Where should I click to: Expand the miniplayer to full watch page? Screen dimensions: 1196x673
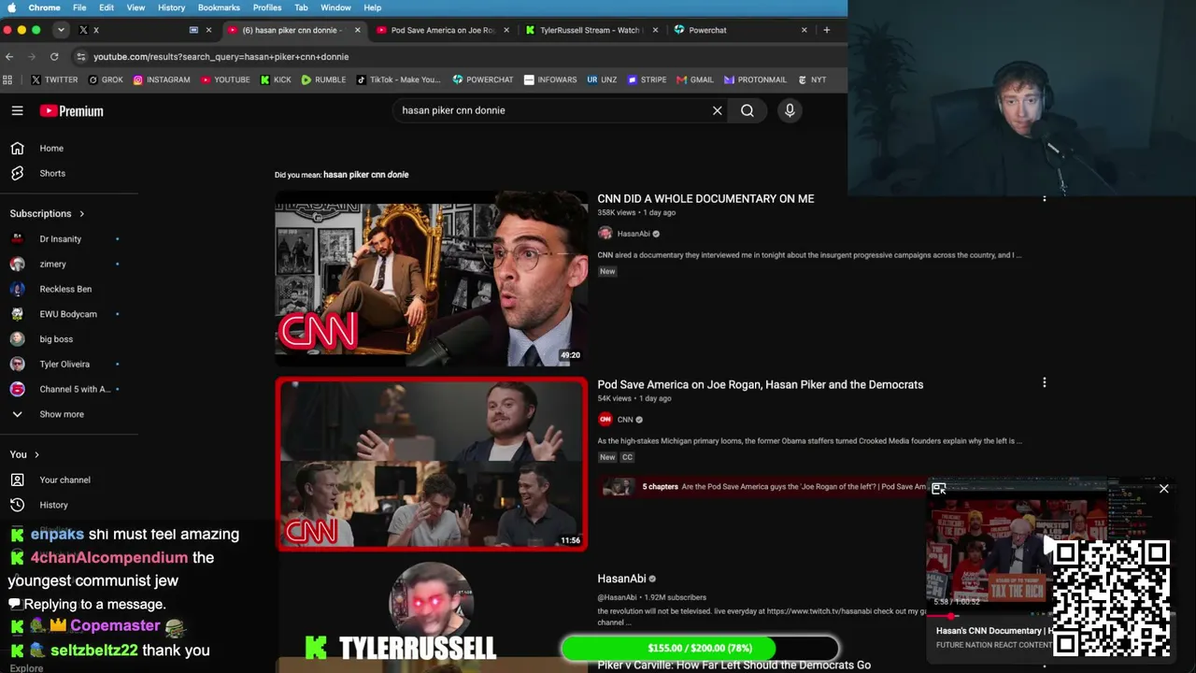pos(939,488)
